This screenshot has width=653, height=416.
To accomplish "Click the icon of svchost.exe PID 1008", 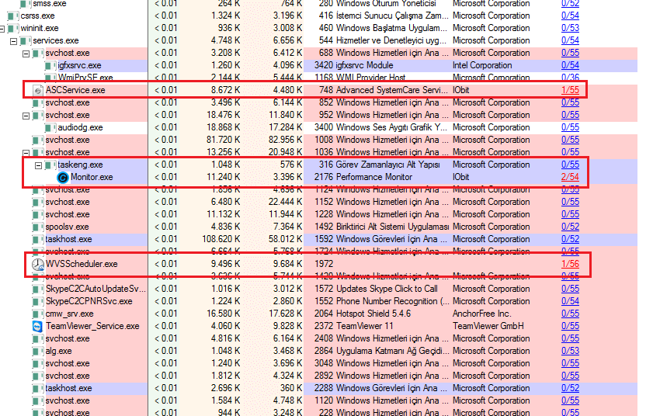I will tap(38, 140).
